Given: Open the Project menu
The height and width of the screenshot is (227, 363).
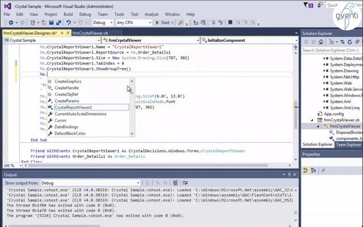Looking at the screenshot, I should click(51, 15).
